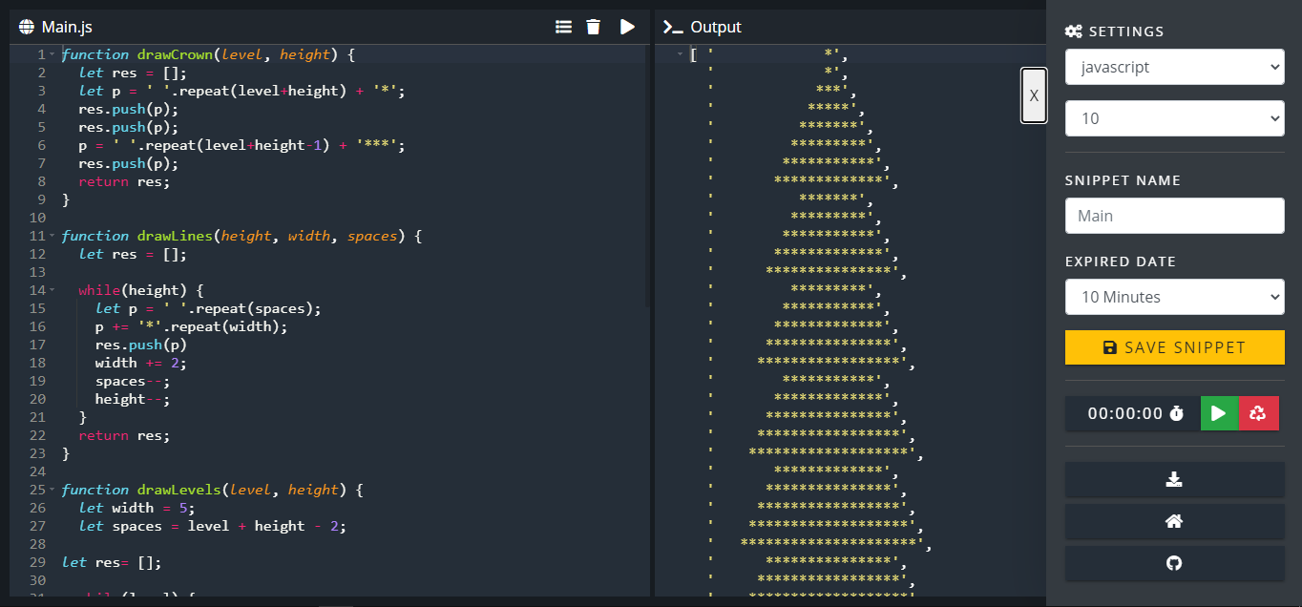This screenshot has height=607, width=1302.
Task: Click line number 10 in the gutter
Action: pos(37,218)
